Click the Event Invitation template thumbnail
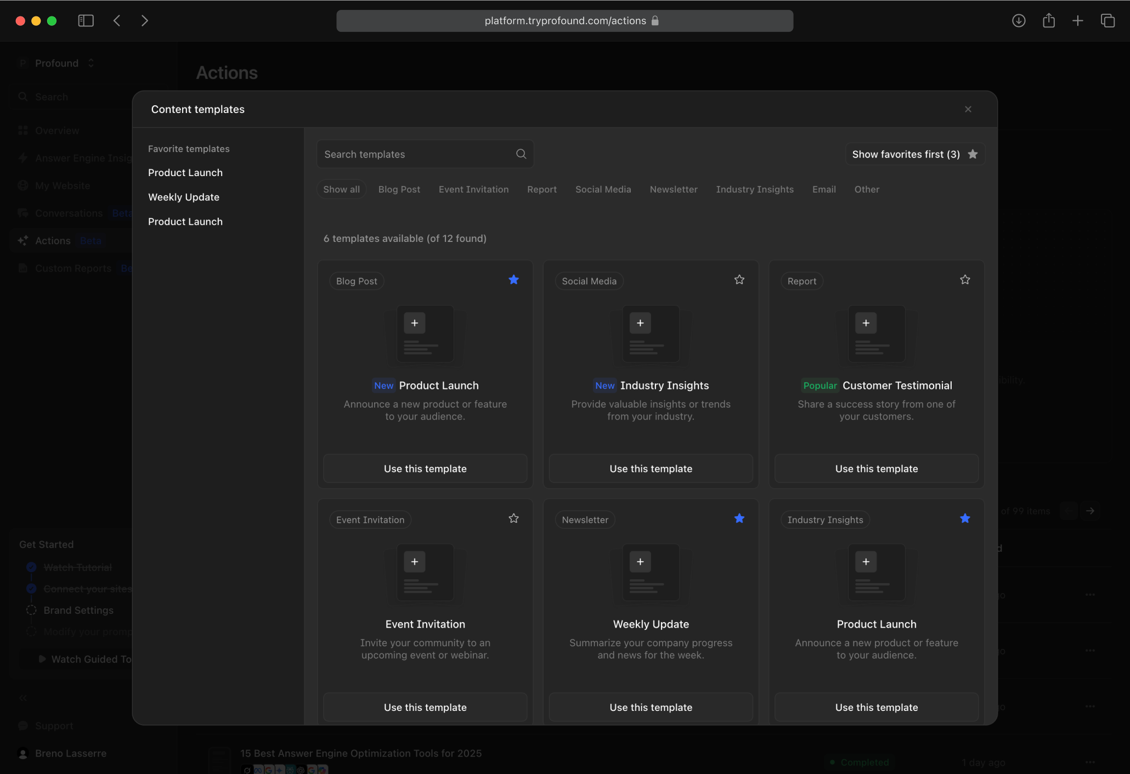 tap(425, 572)
